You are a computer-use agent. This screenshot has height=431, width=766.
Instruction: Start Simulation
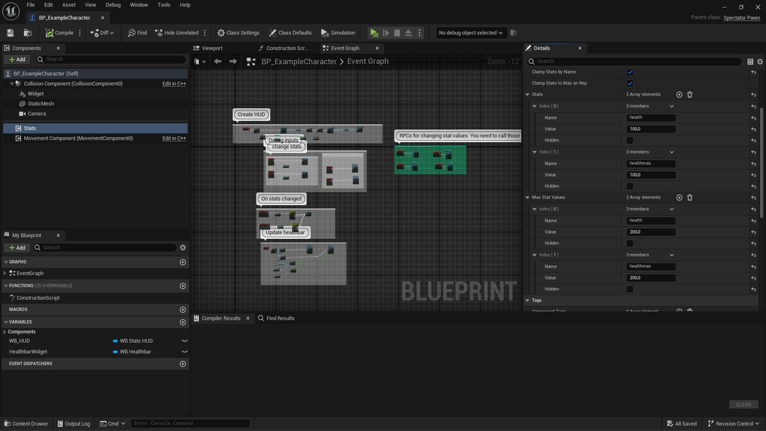point(338,33)
